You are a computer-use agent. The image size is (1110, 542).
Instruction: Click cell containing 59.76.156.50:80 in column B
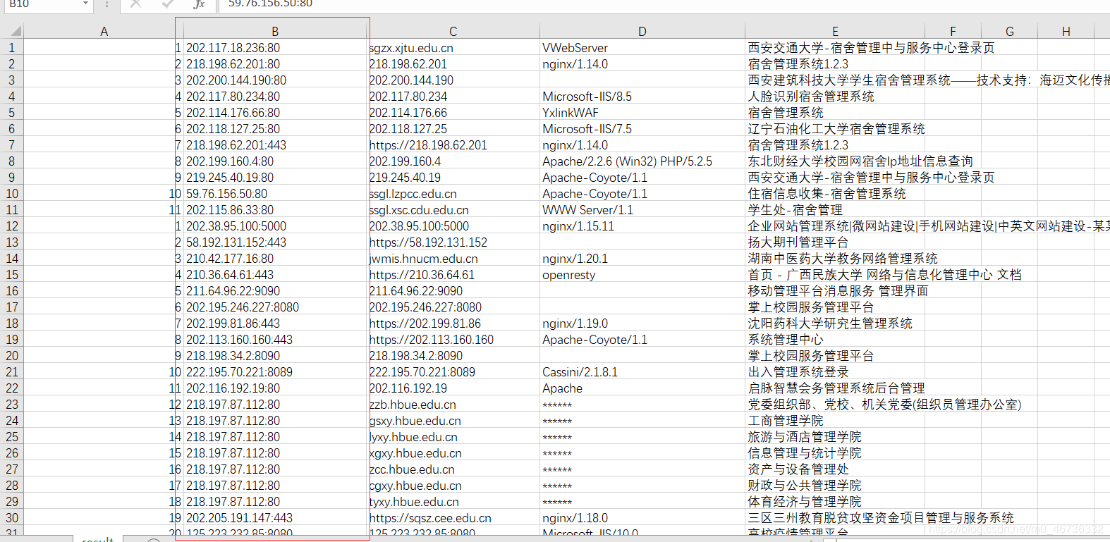275,194
